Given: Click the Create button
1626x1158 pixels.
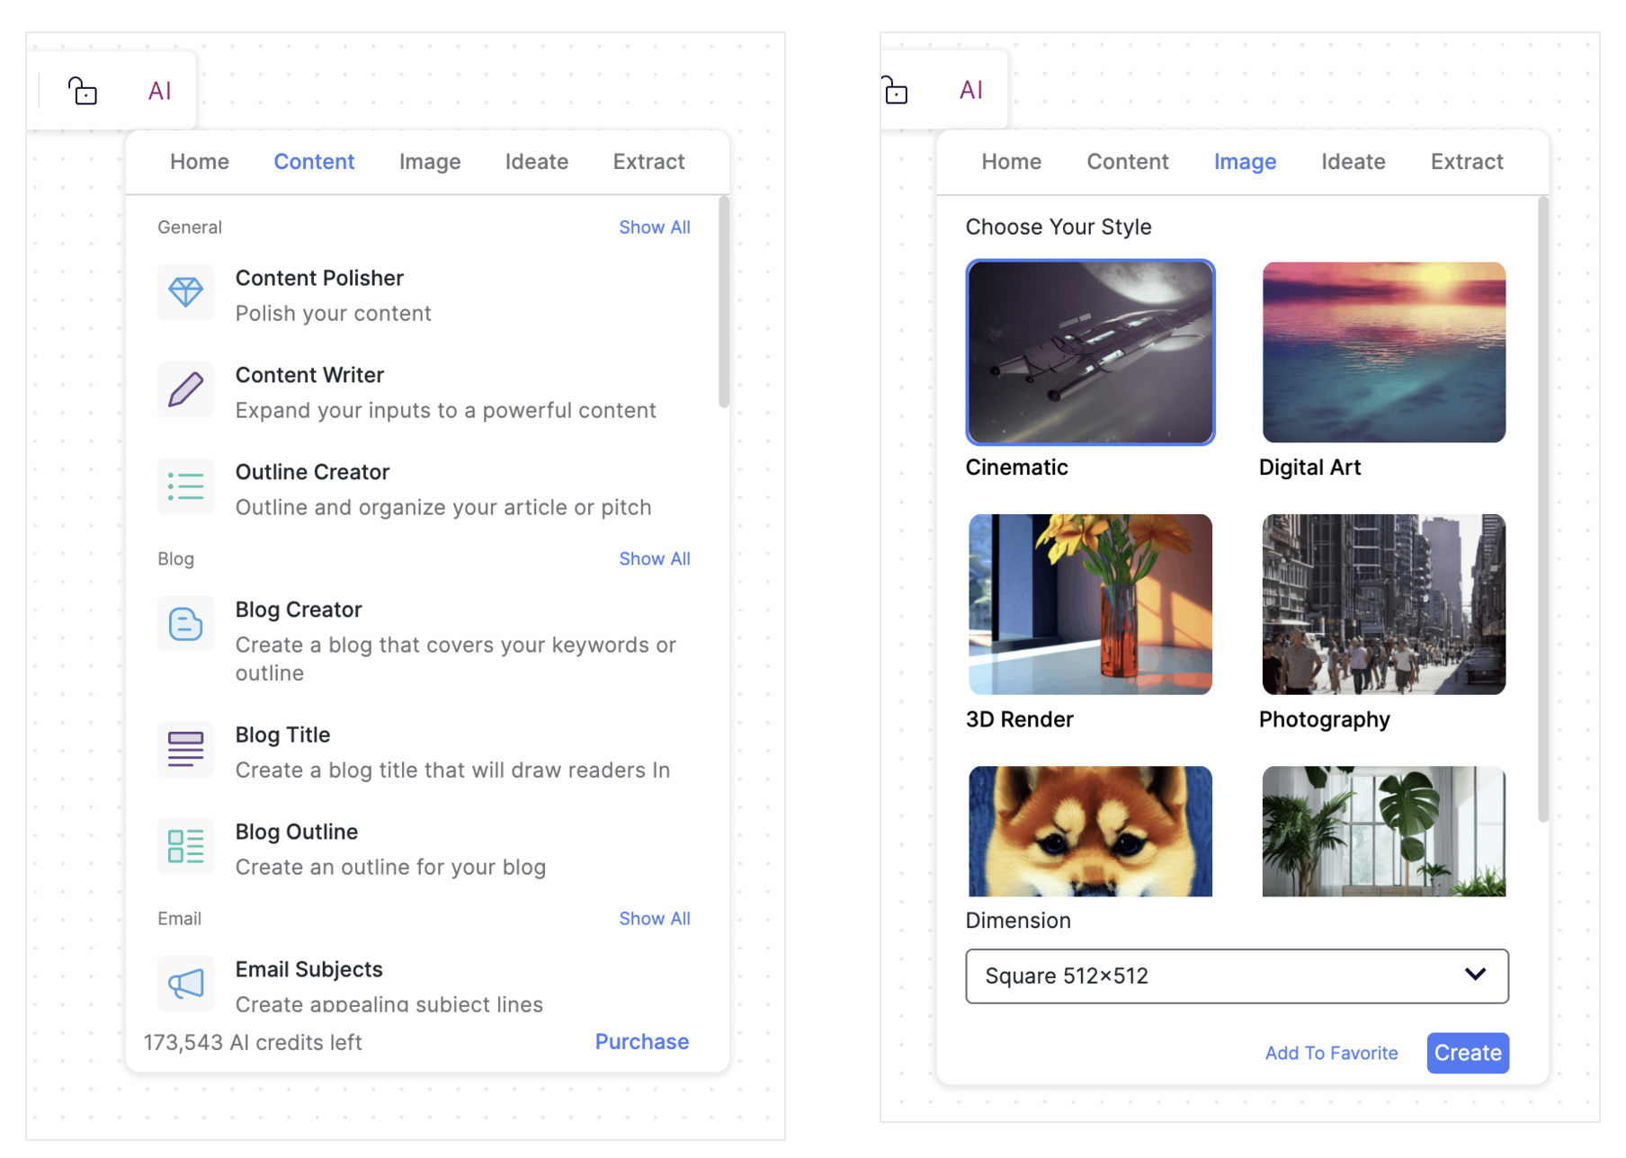Looking at the screenshot, I should click(1468, 1053).
